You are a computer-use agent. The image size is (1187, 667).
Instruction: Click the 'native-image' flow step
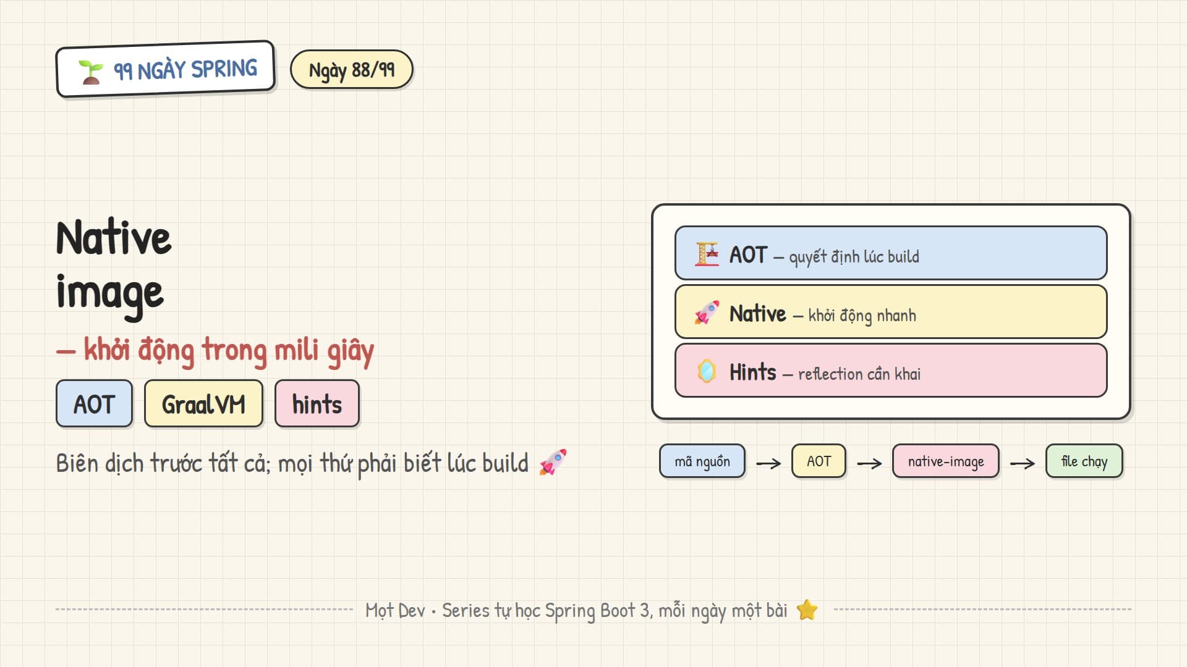(945, 461)
